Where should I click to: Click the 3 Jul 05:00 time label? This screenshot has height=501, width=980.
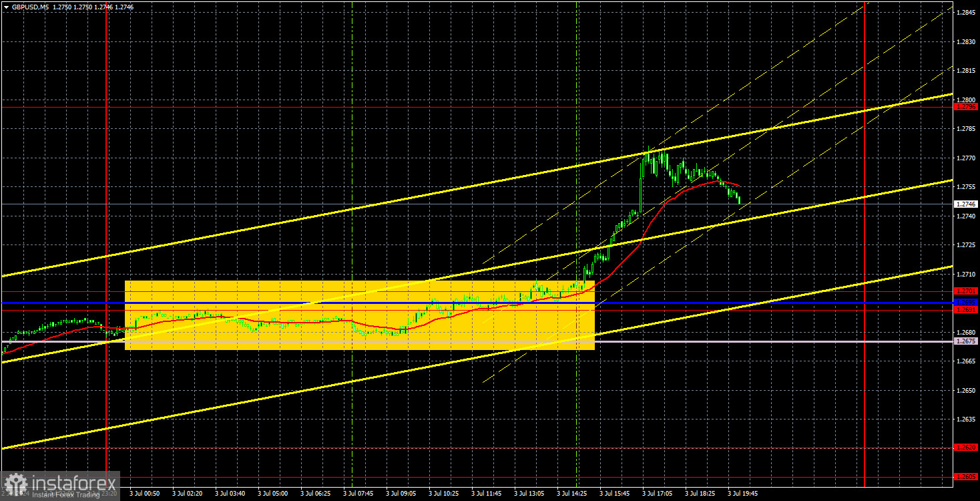273,494
